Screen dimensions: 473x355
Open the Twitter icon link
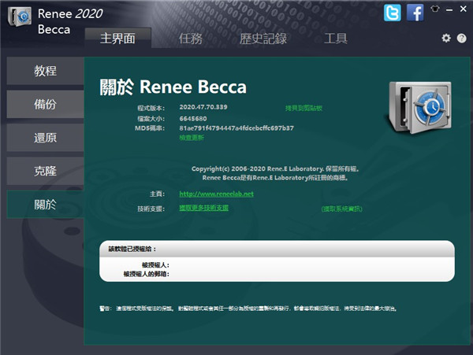tap(392, 13)
